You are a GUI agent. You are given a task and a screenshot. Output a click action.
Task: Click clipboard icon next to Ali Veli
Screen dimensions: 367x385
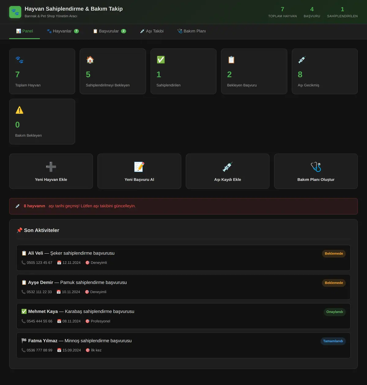[x=24, y=253]
